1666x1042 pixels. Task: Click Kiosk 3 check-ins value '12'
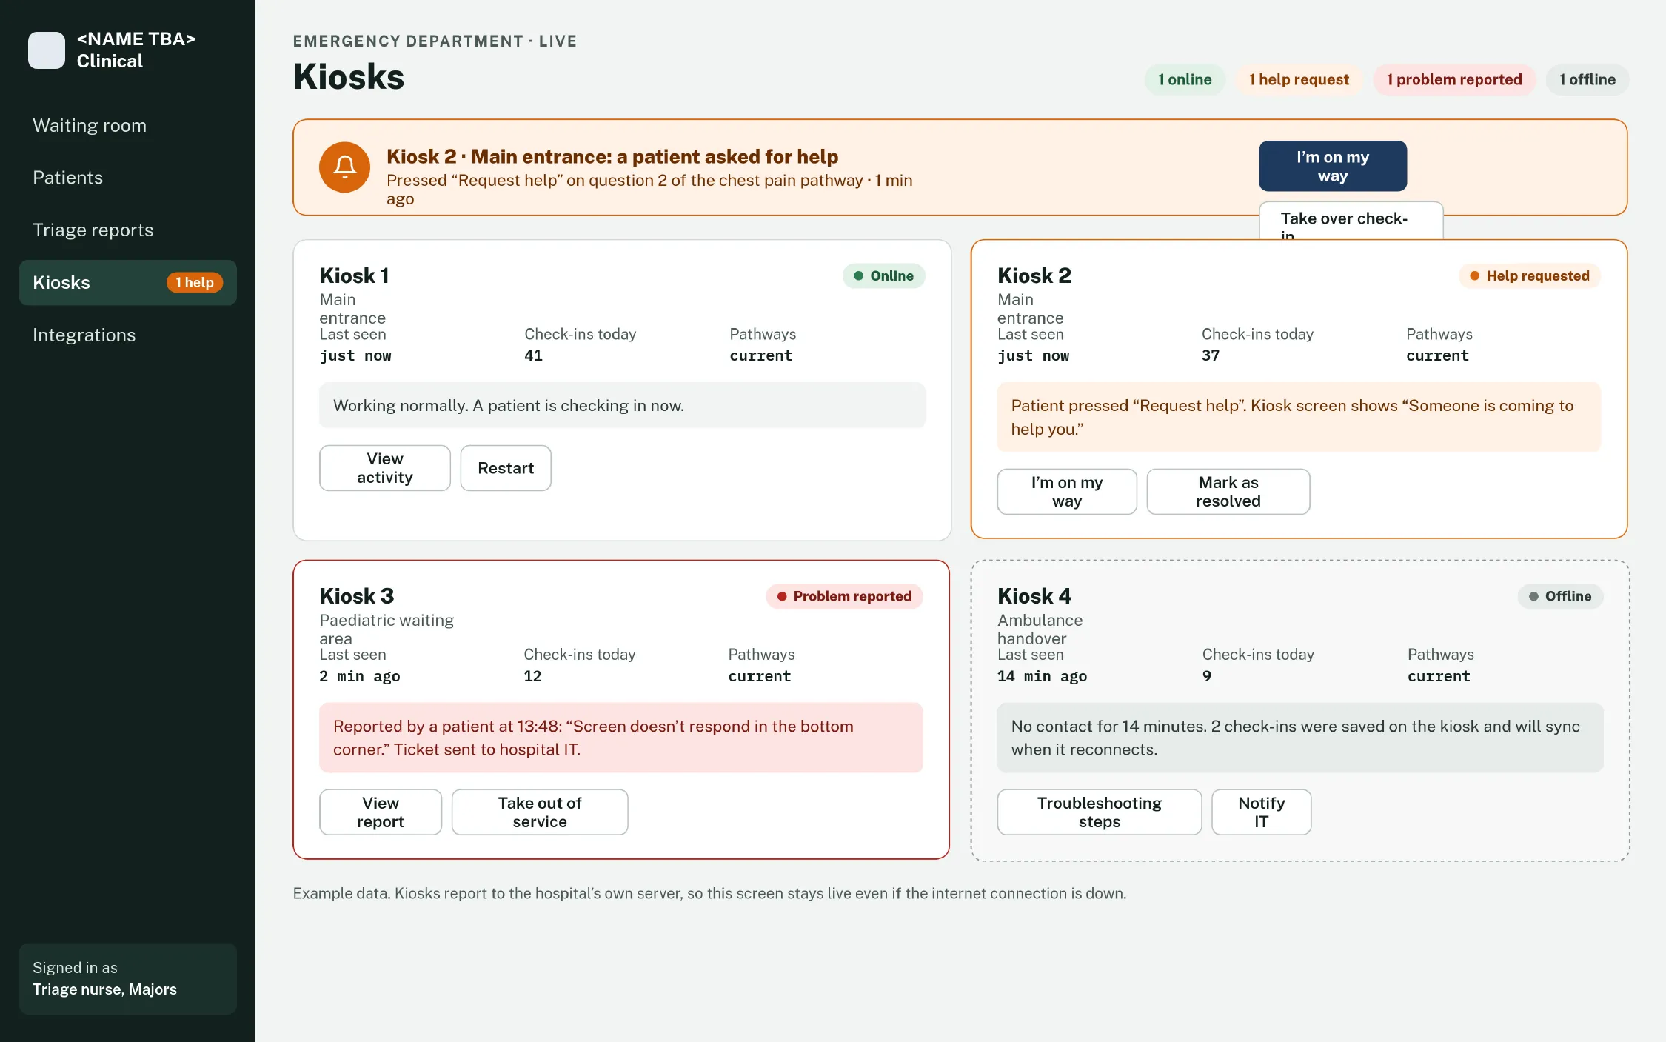[533, 677]
